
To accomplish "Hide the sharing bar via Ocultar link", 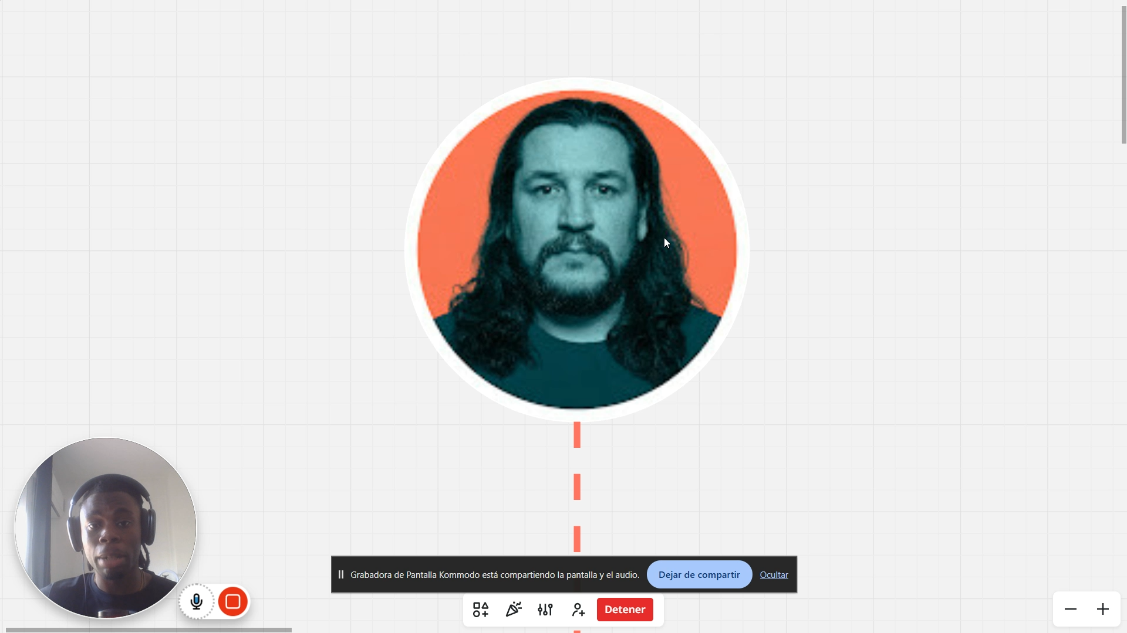I will [x=774, y=575].
